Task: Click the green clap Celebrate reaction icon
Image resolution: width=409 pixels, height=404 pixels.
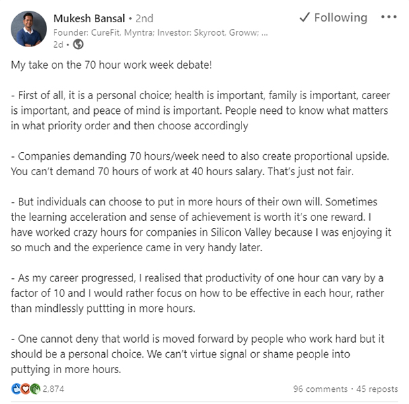Action: 35,389
